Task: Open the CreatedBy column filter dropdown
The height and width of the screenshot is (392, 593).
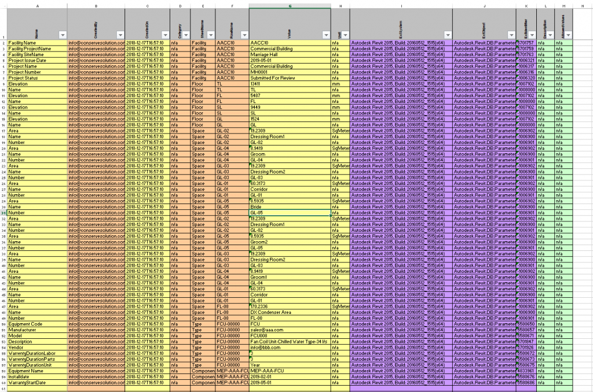Action: pos(120,35)
